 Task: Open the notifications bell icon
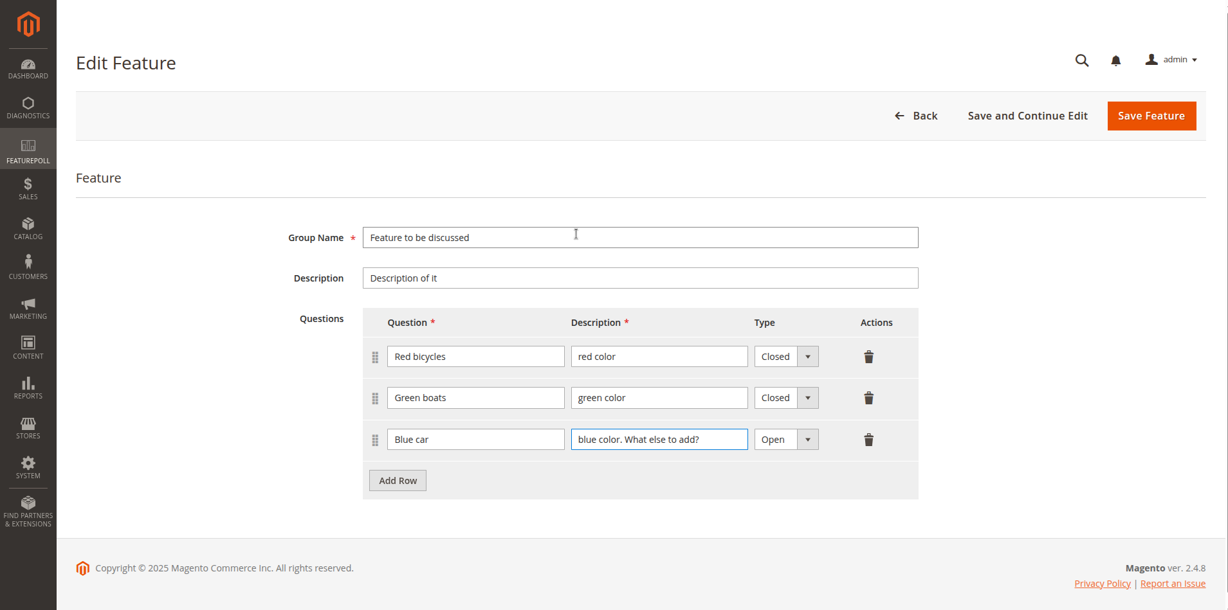point(1115,60)
